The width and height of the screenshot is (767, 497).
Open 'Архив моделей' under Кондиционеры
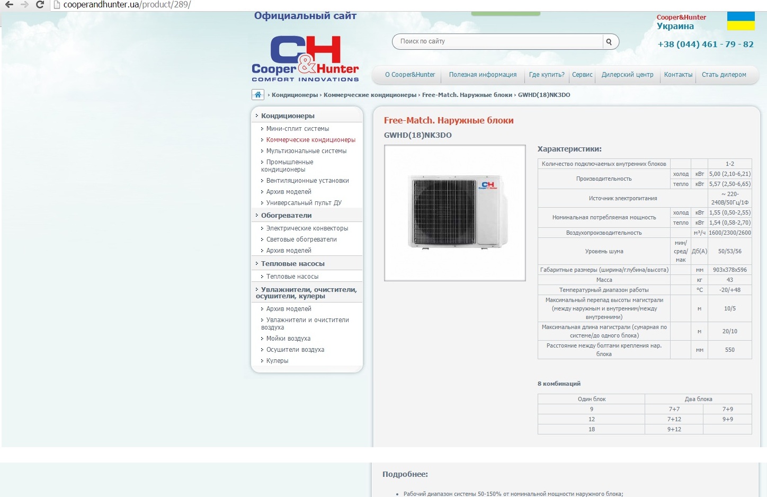289,192
